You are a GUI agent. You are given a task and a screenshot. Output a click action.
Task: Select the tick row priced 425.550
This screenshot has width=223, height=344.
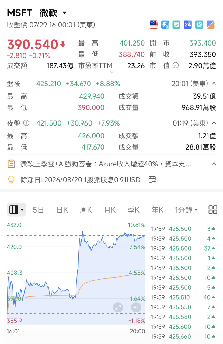click(183, 307)
